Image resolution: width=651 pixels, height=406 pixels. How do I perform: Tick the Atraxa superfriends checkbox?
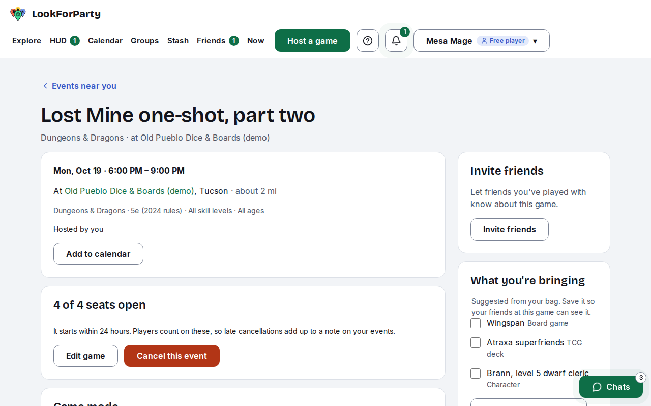[x=476, y=343]
